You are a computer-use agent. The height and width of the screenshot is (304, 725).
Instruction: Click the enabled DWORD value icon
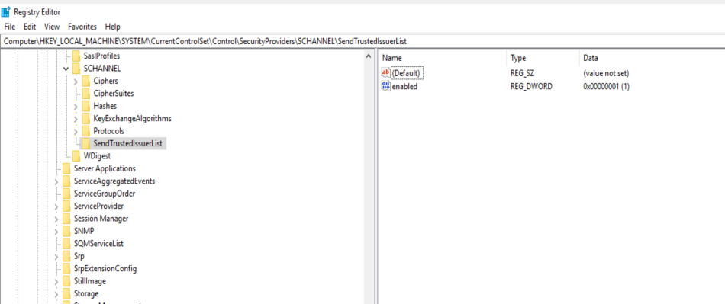click(385, 86)
